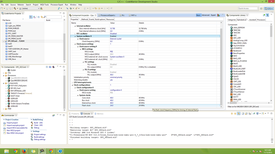Open the MQX Tools menu

click(x=45, y=5)
